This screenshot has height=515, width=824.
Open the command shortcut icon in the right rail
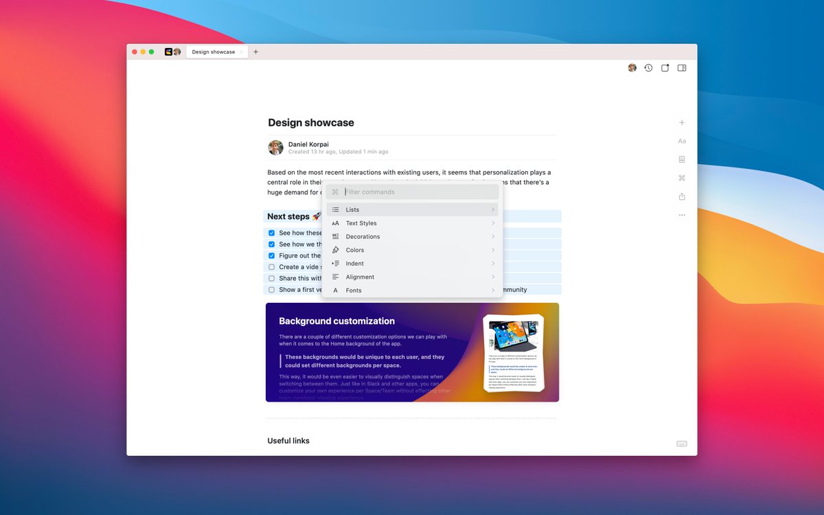click(682, 178)
